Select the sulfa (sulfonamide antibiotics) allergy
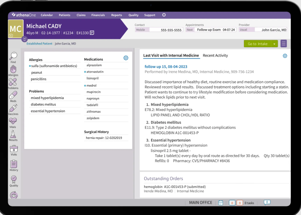The width and height of the screenshot is (301, 215). [x=54, y=66]
